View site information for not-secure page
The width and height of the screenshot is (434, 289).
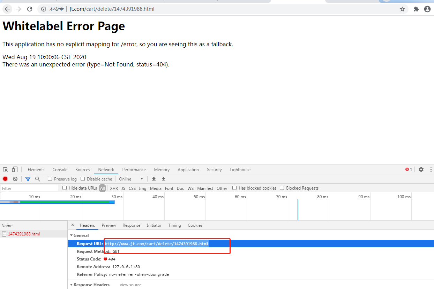click(44, 9)
